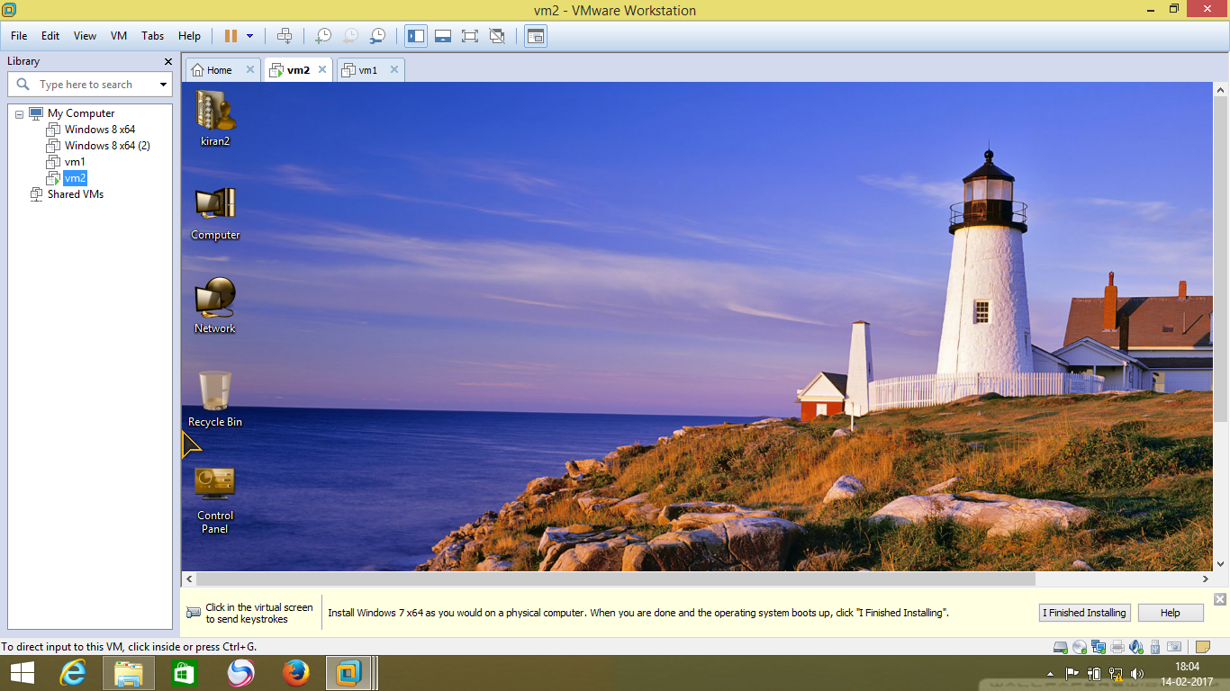Click the Network desktop icon in guest
This screenshot has height=691, width=1230.
[215, 306]
